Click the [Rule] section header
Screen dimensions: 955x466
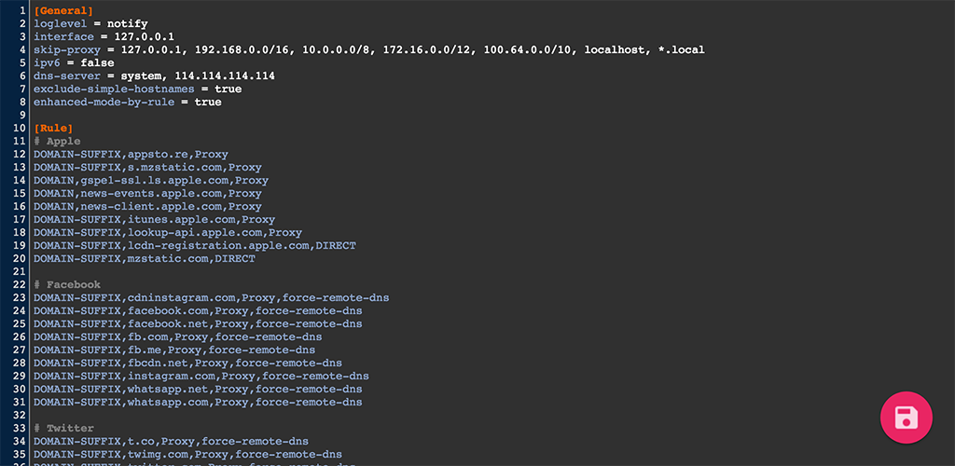tap(53, 128)
